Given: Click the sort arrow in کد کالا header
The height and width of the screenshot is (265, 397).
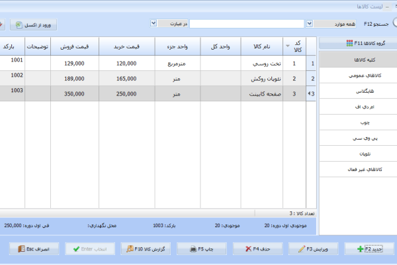Looking at the screenshot, I should coord(288,46).
